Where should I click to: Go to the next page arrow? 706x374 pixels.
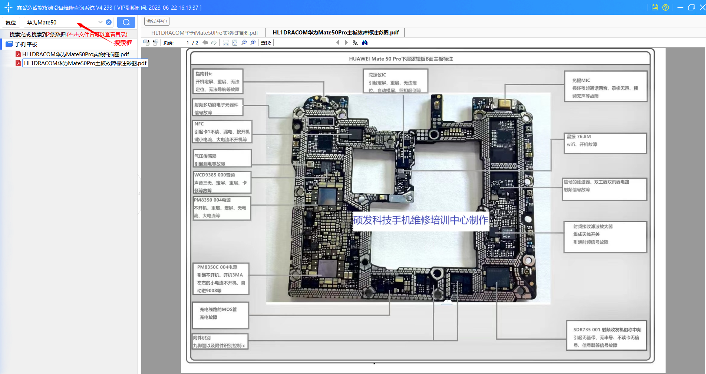214,43
